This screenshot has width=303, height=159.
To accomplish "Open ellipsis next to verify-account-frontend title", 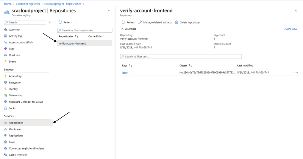I will coord(179,11).
